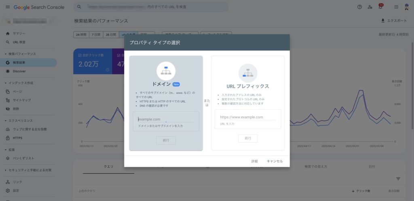
Task: Open the help question mark icon
Action: point(359,7)
